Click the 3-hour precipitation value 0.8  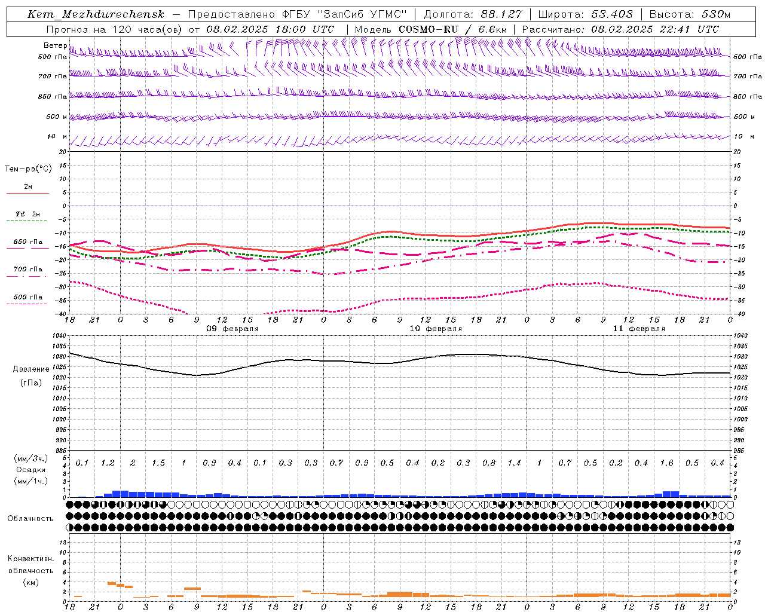click(x=489, y=463)
